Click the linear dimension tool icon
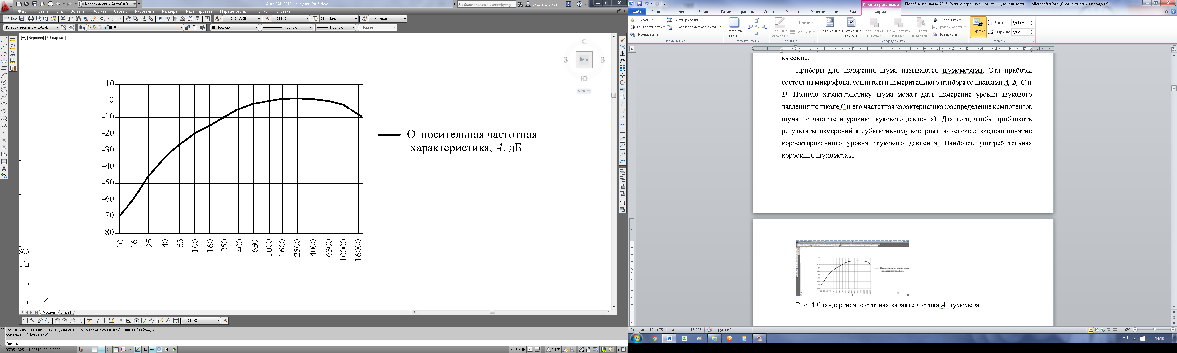The width and height of the screenshot is (1177, 353). (26, 321)
